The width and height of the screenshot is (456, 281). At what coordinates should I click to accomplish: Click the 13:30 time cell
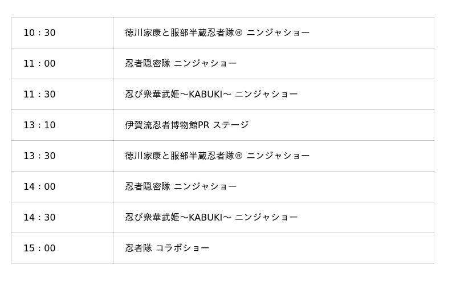(x=39, y=156)
